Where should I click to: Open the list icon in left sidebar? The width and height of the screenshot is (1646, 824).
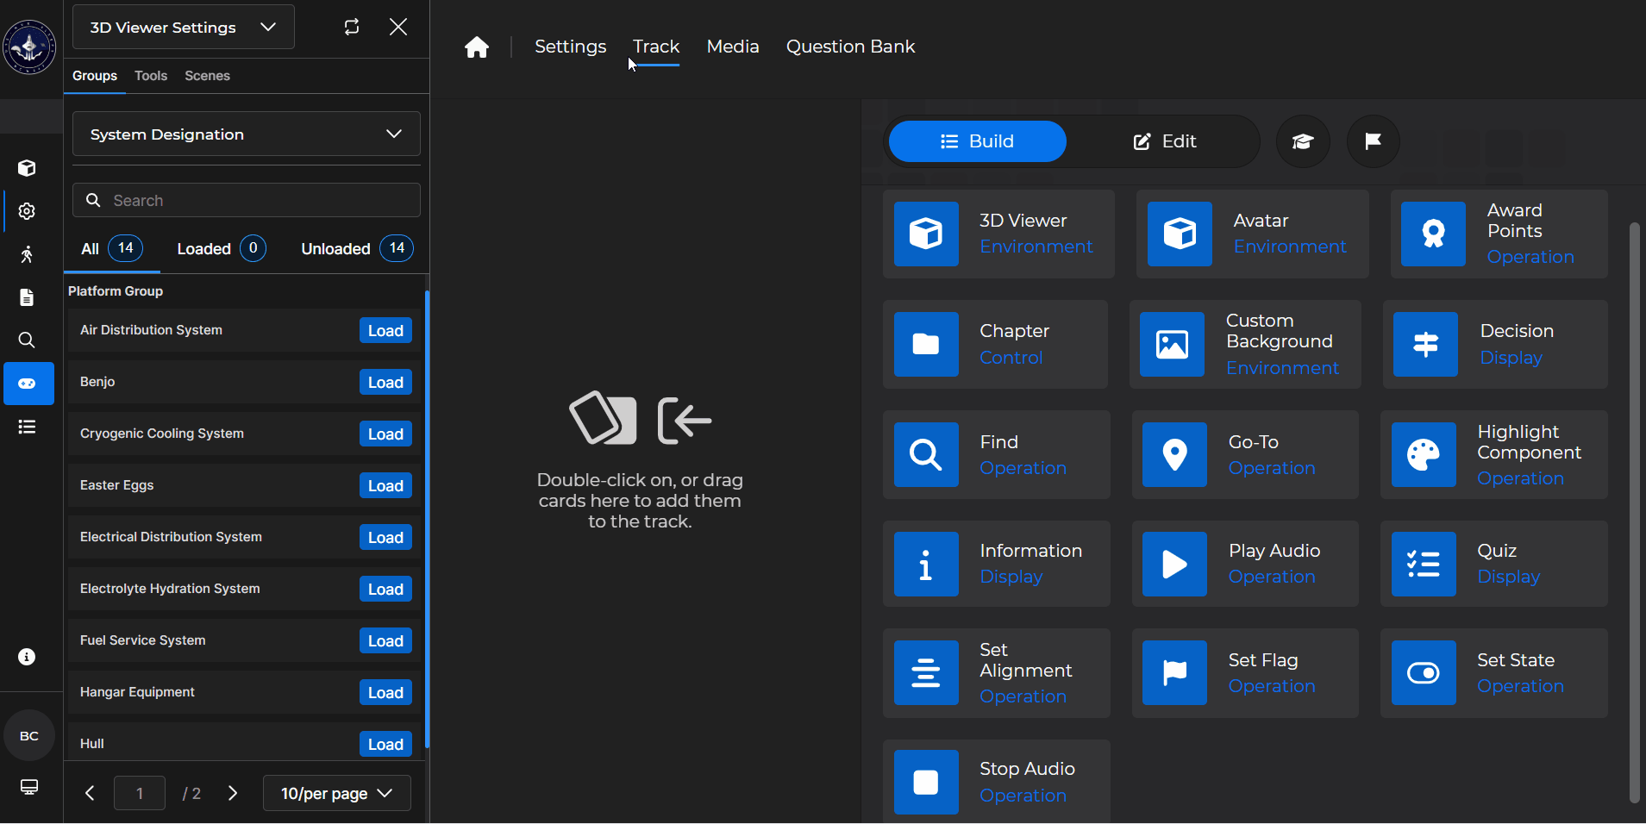27,427
